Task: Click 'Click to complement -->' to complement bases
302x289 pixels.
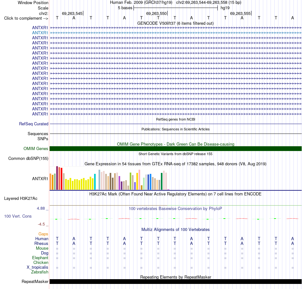Action: point(26,18)
